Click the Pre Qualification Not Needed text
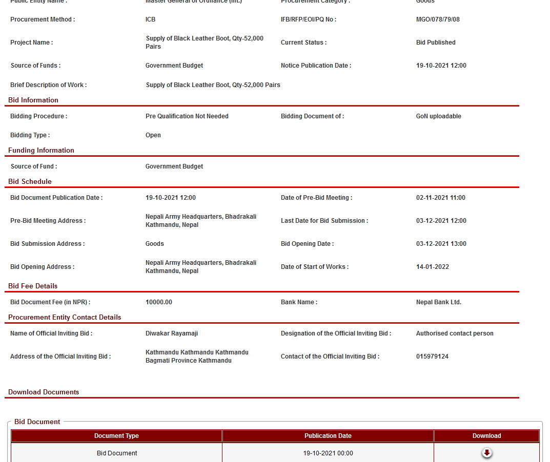 click(x=187, y=116)
